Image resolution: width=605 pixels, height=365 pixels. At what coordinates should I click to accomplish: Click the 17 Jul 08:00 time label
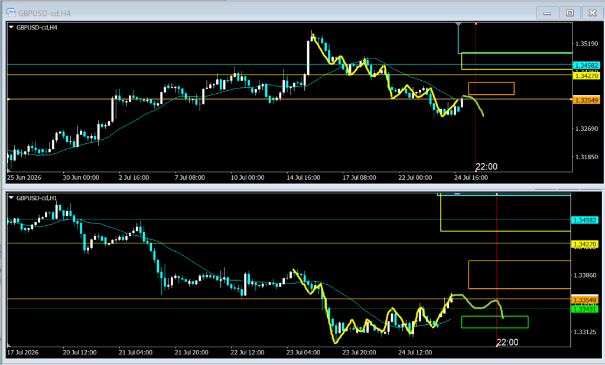(359, 177)
